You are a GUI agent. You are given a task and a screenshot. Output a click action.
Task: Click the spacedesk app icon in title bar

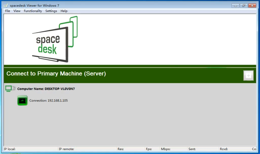coord(6,6)
